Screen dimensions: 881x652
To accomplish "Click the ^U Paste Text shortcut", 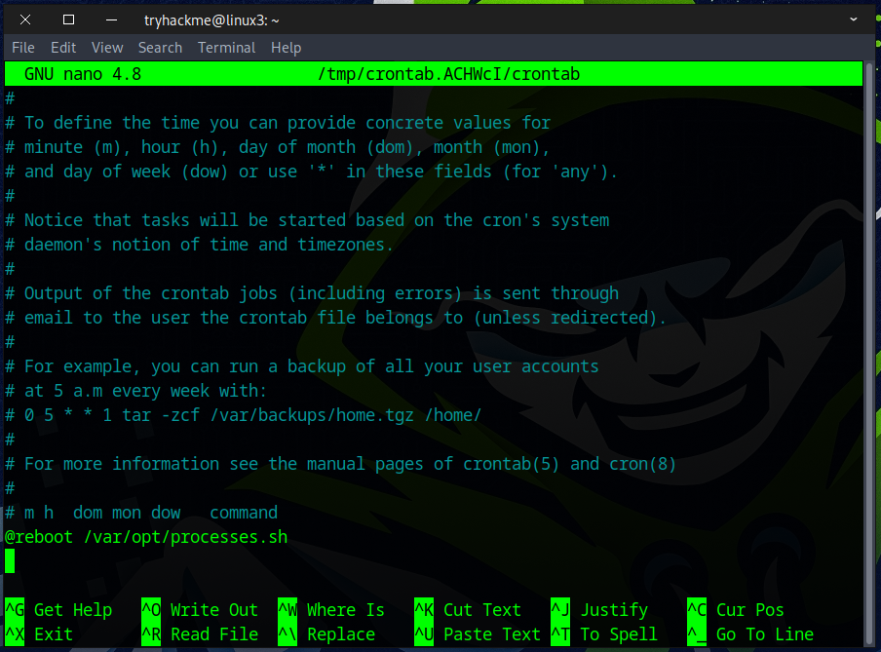I will [x=478, y=634].
